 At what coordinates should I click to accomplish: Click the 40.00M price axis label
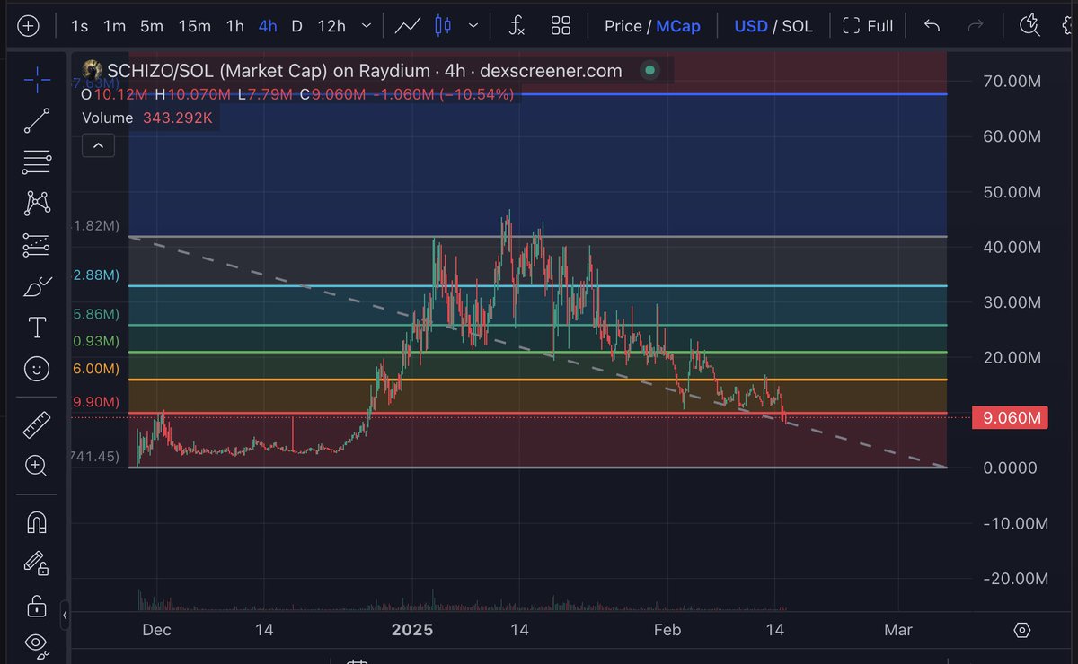tap(1011, 247)
